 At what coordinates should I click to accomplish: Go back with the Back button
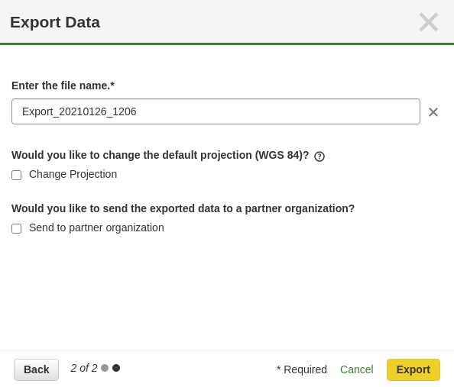[36, 369]
